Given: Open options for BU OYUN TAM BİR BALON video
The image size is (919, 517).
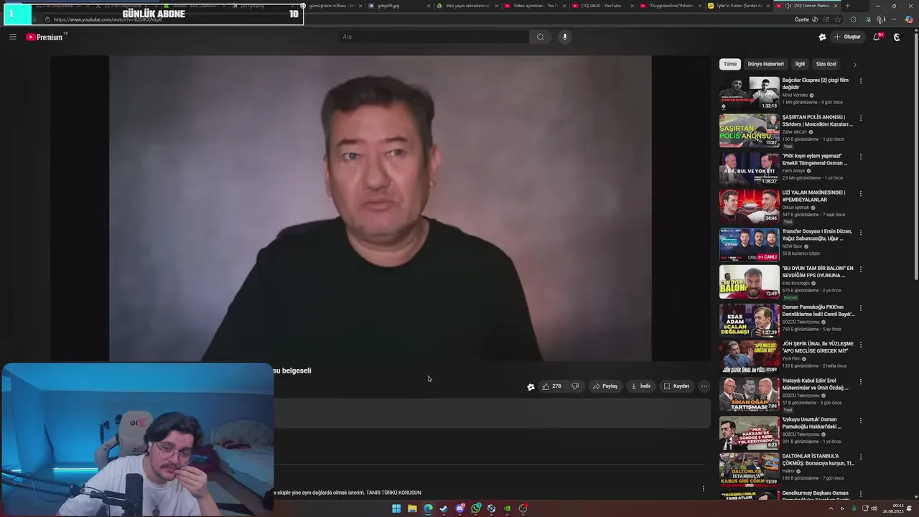Looking at the screenshot, I should [860, 270].
